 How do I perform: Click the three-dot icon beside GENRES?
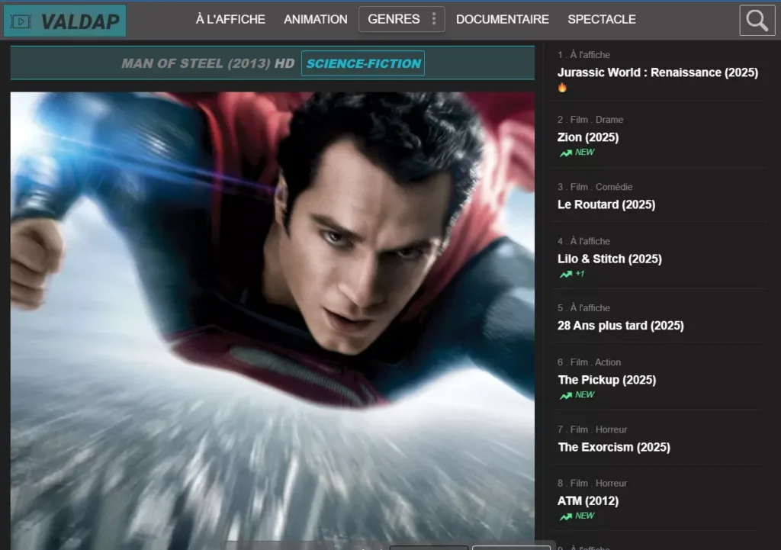click(434, 19)
